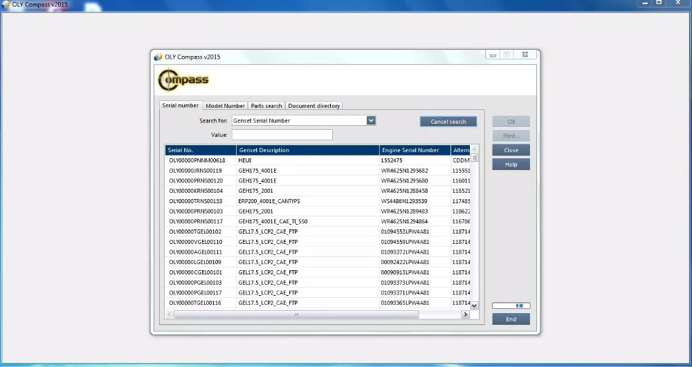Click the scroll-down arrow of the results list
The image size is (692, 367).
click(475, 304)
